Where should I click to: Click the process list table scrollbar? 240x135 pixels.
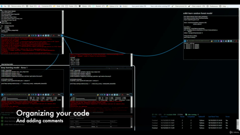[x=238, y=124]
